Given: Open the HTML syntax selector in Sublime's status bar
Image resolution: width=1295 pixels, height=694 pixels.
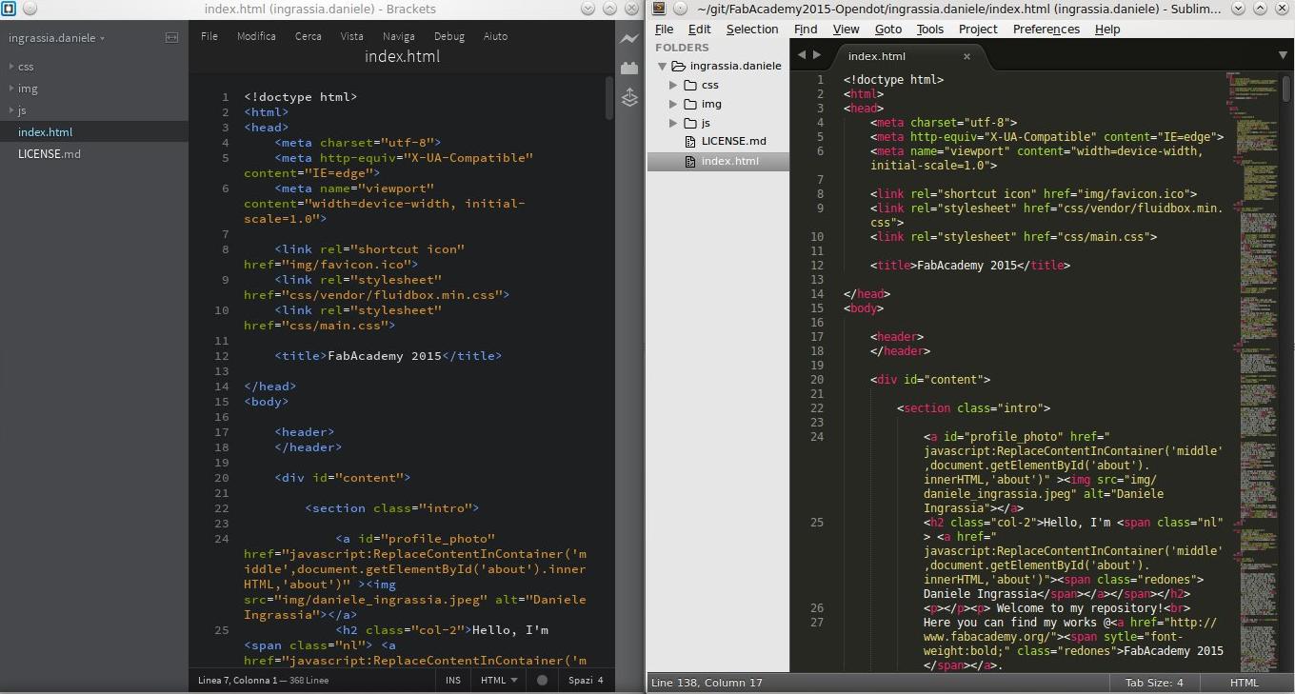Looking at the screenshot, I should 1244,683.
